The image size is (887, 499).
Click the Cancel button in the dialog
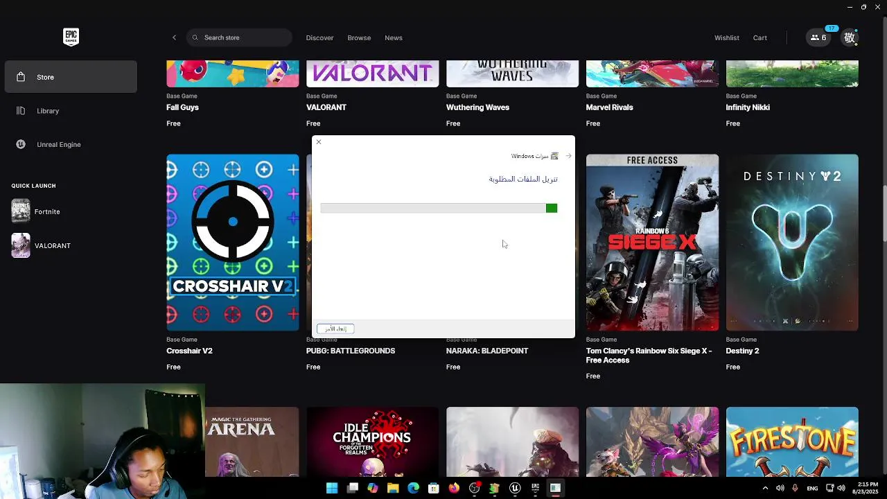(x=335, y=329)
